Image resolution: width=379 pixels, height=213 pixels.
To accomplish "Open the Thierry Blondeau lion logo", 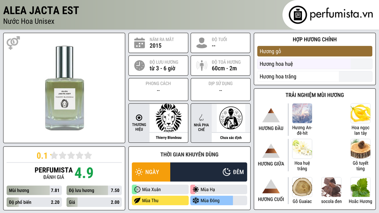I will tap(168, 118).
